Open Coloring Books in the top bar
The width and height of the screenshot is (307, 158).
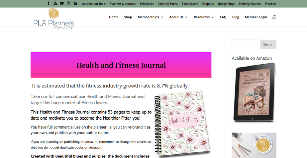167,4
